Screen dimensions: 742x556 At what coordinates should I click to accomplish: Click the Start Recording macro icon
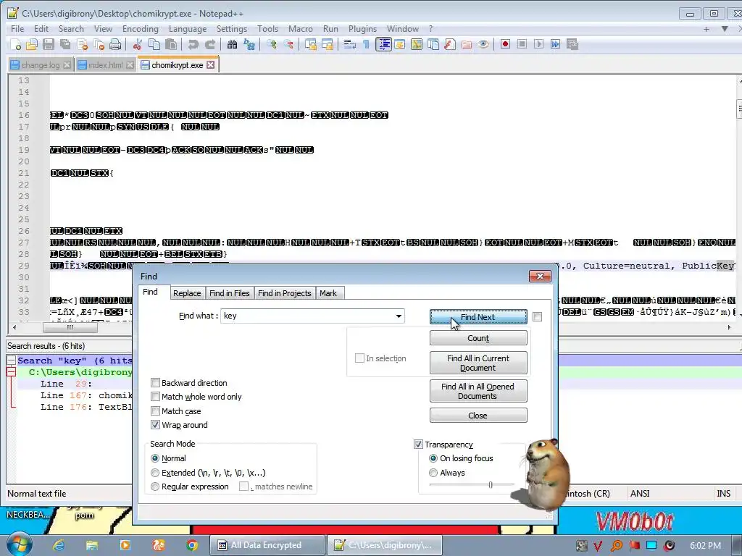tap(505, 44)
